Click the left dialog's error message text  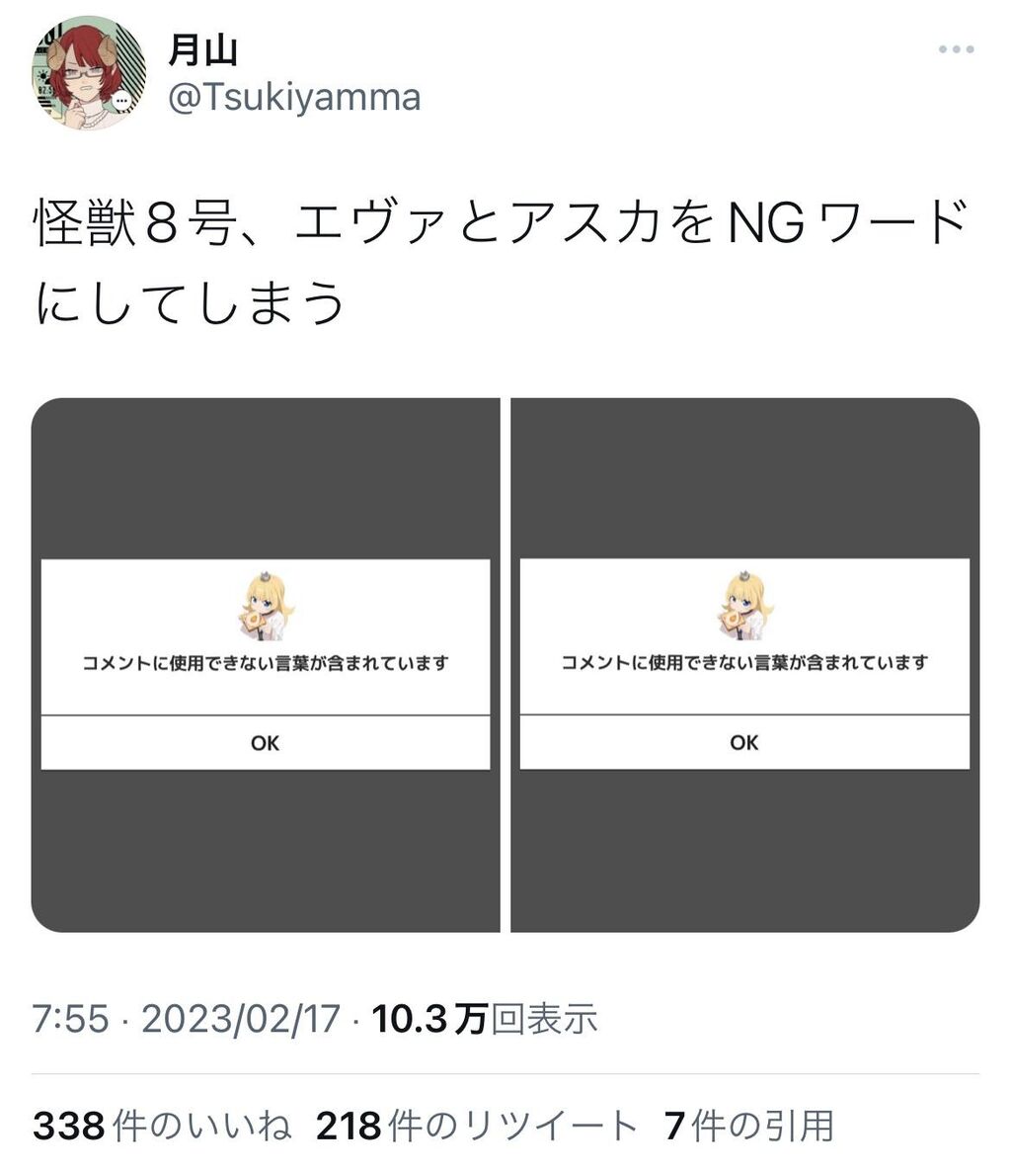(x=266, y=663)
